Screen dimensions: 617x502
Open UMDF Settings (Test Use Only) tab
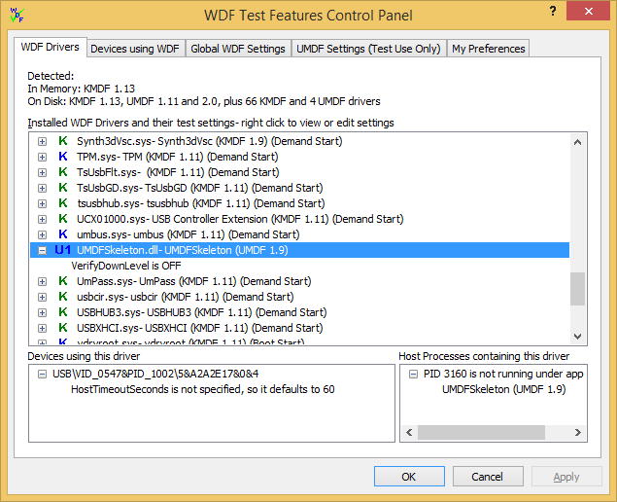click(368, 49)
